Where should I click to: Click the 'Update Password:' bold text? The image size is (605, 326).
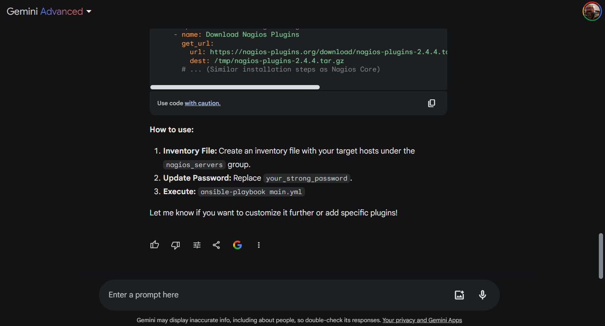coord(197,178)
